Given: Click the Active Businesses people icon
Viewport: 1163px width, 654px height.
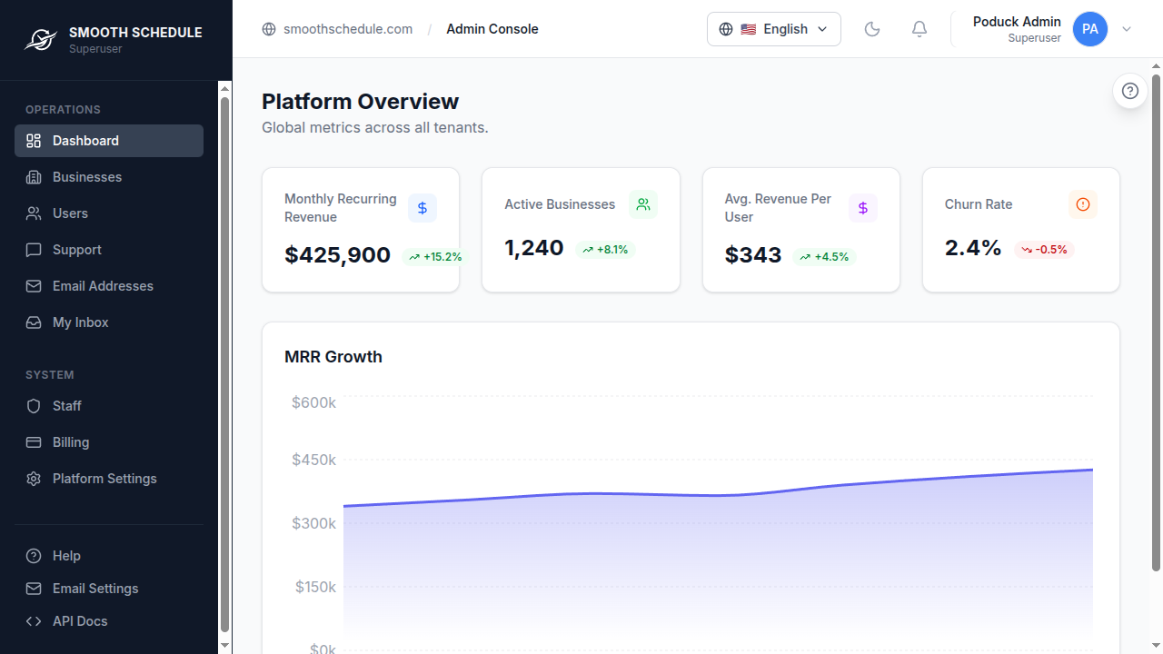Looking at the screenshot, I should 643,204.
